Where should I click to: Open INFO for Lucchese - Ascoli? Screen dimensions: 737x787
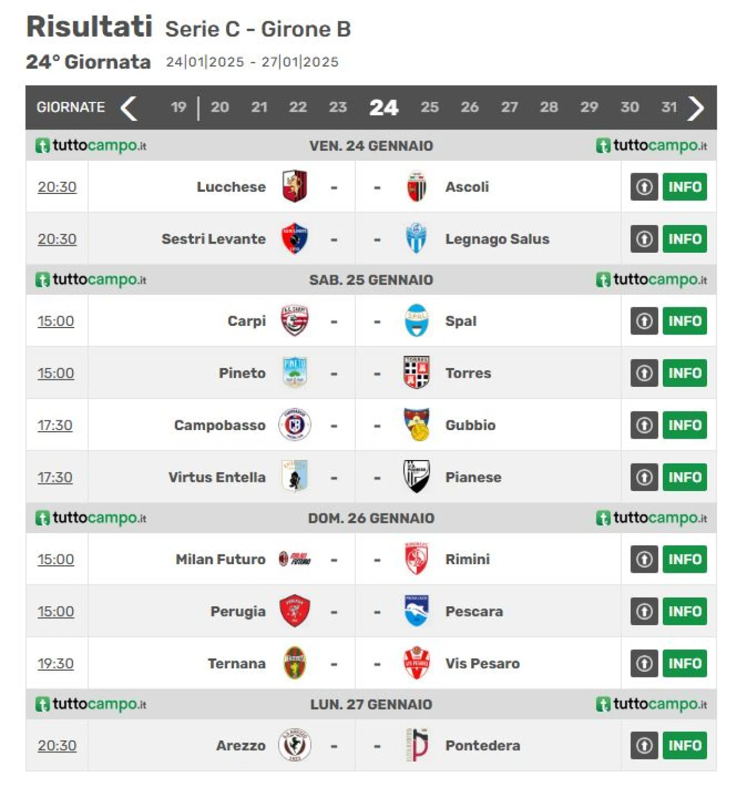tap(685, 187)
